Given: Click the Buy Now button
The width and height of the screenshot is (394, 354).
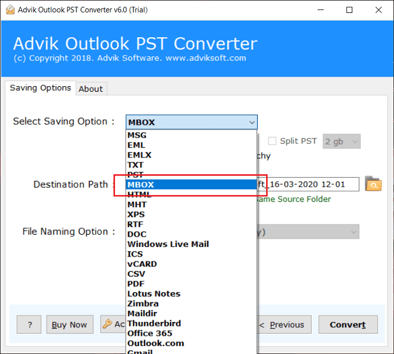Looking at the screenshot, I should tap(70, 325).
